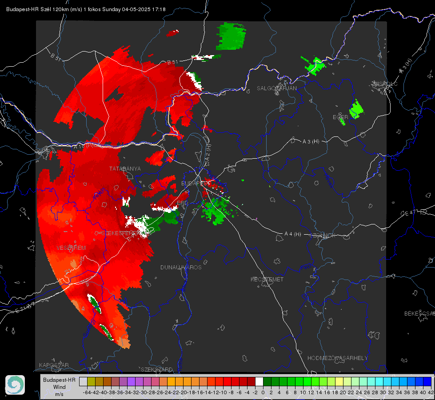
Task: Pick the yellow swatch in the wind legend
Action: pyautogui.click(x=339, y=382)
